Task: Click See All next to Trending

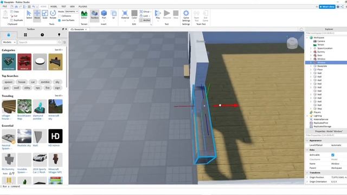Action: tap(59, 95)
